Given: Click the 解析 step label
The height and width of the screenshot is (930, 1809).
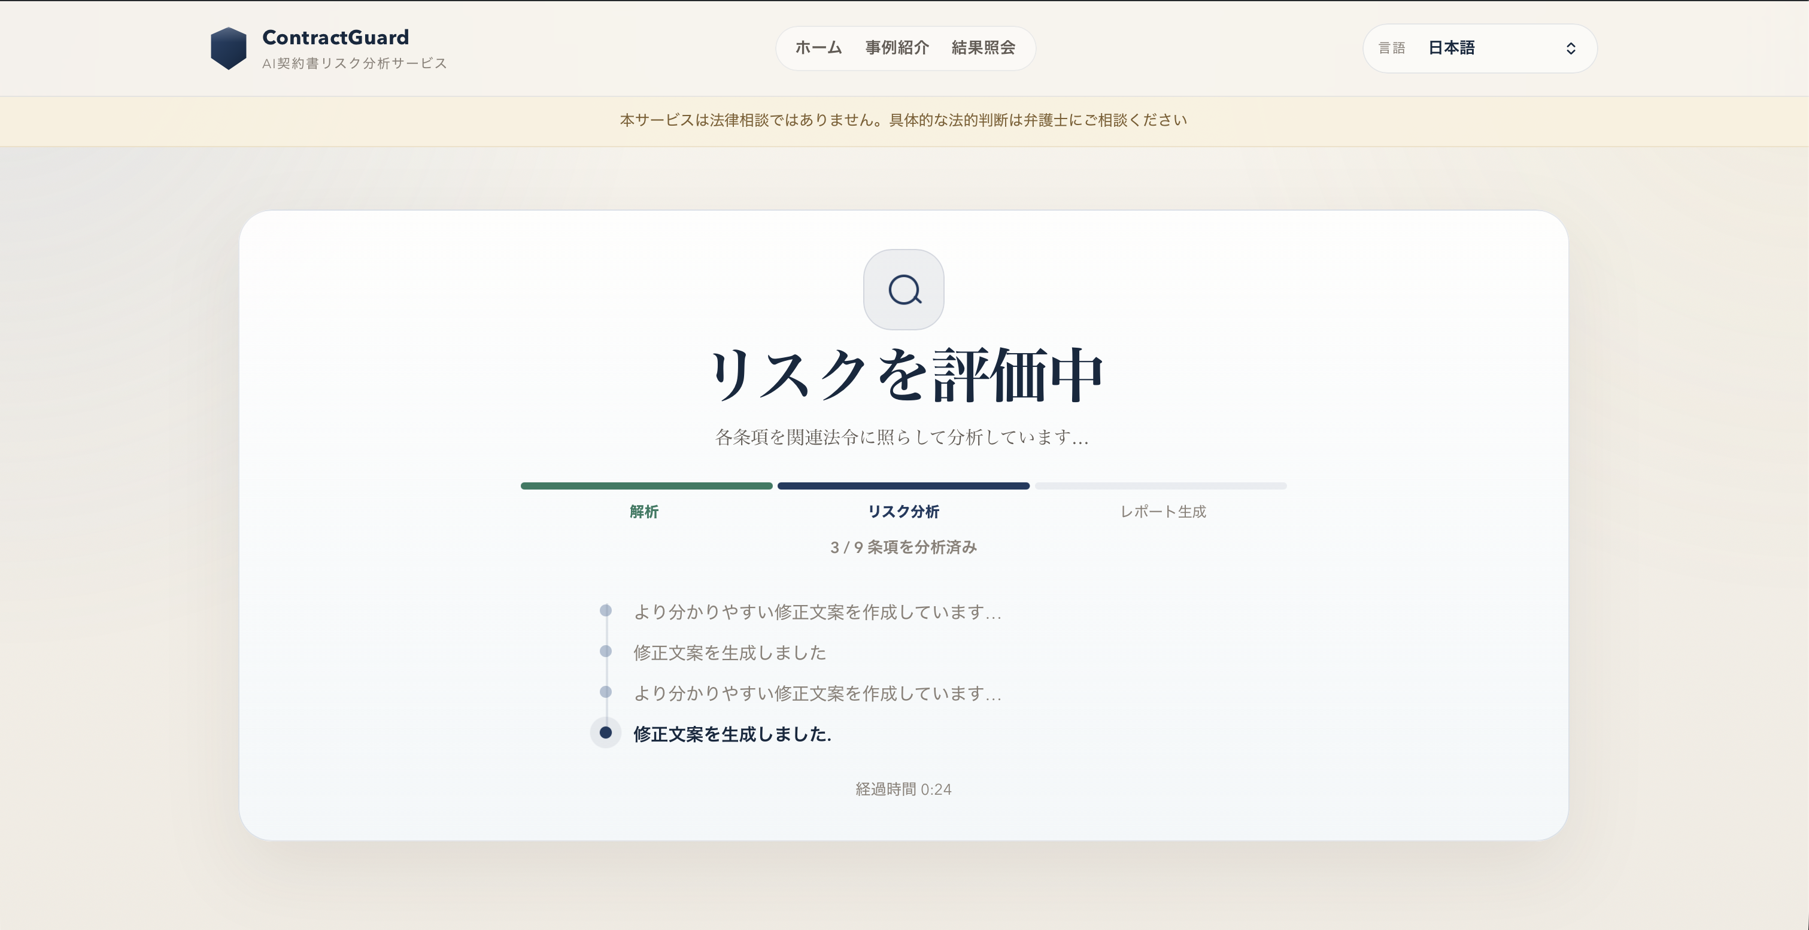Looking at the screenshot, I should pyautogui.click(x=644, y=512).
